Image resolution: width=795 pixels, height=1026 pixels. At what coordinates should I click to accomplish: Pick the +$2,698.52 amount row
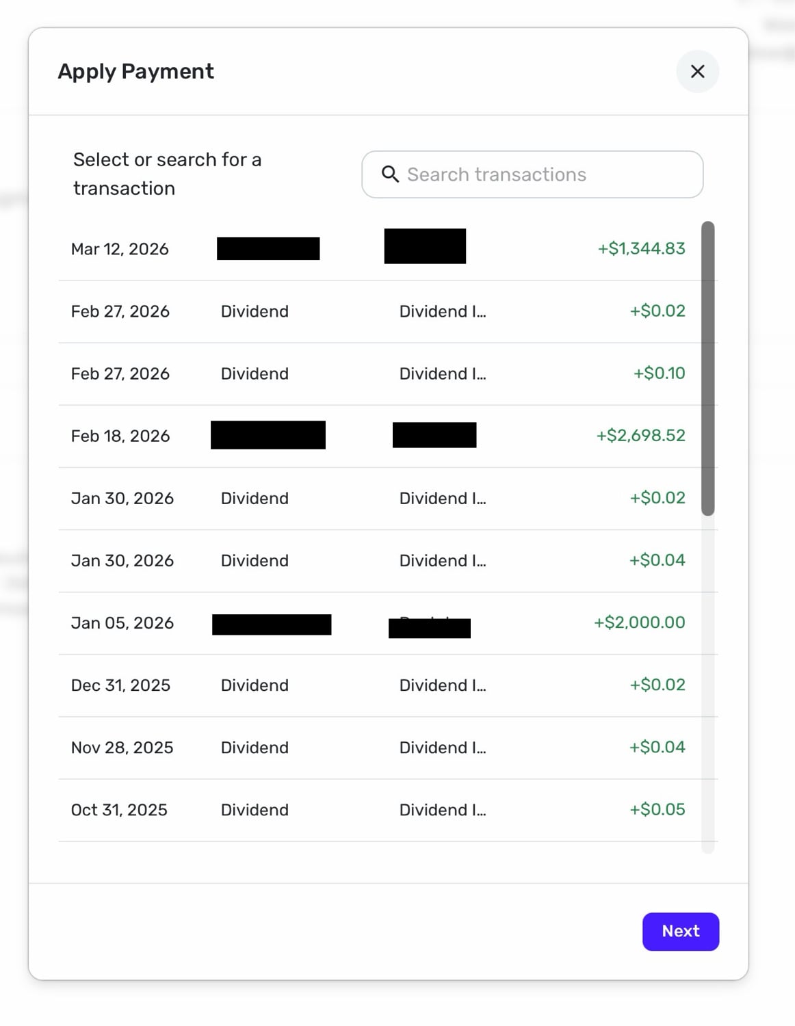(640, 436)
